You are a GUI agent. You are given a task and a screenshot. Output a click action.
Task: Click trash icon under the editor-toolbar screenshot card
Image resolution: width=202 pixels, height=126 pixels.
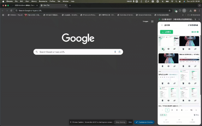point(163,83)
